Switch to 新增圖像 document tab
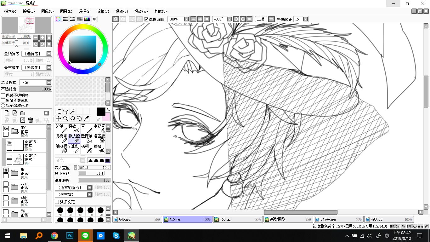The width and height of the screenshot is (430, 242). pos(288,219)
